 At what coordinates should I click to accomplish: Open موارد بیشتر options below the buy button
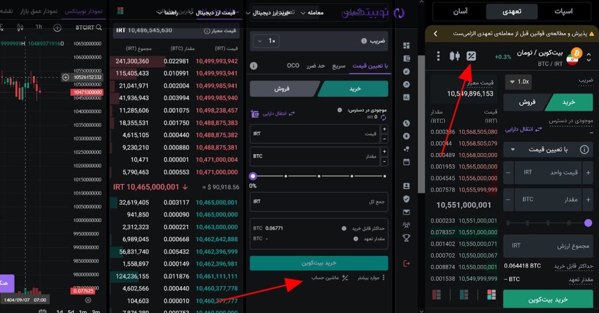point(371,277)
